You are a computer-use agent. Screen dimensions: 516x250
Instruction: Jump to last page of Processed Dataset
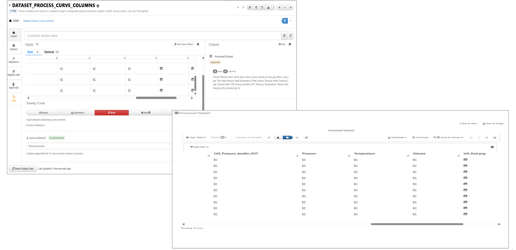coord(494,138)
